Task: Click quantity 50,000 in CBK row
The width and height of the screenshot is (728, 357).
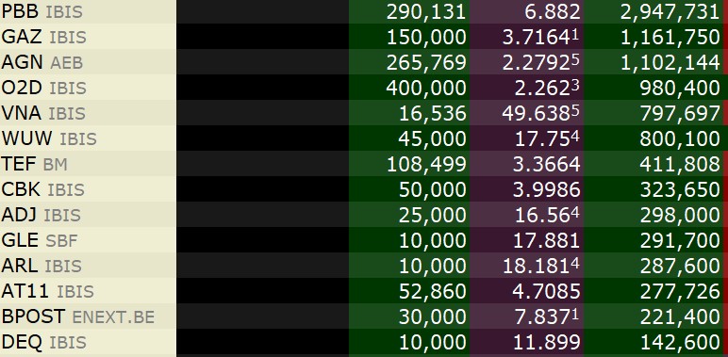Action: point(432,190)
